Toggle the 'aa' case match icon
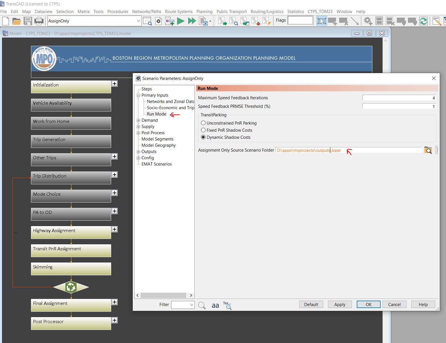The image size is (446, 343). click(x=215, y=305)
